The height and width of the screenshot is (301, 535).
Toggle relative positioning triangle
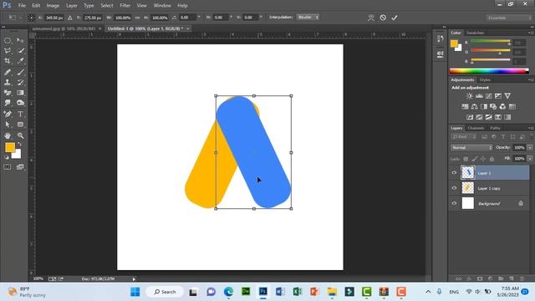(x=70, y=18)
